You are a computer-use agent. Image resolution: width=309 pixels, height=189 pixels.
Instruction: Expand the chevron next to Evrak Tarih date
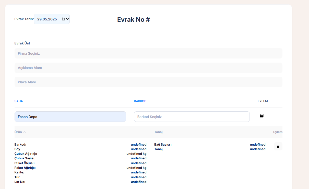67,19
